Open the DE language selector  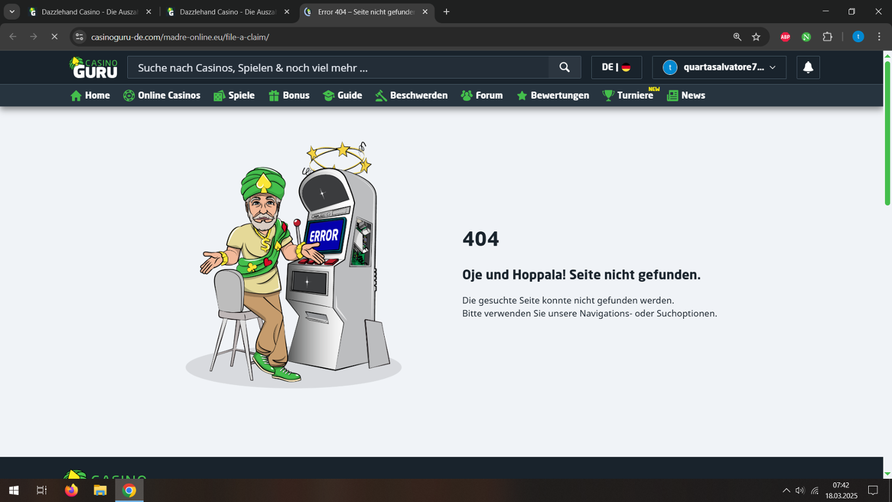coord(616,68)
